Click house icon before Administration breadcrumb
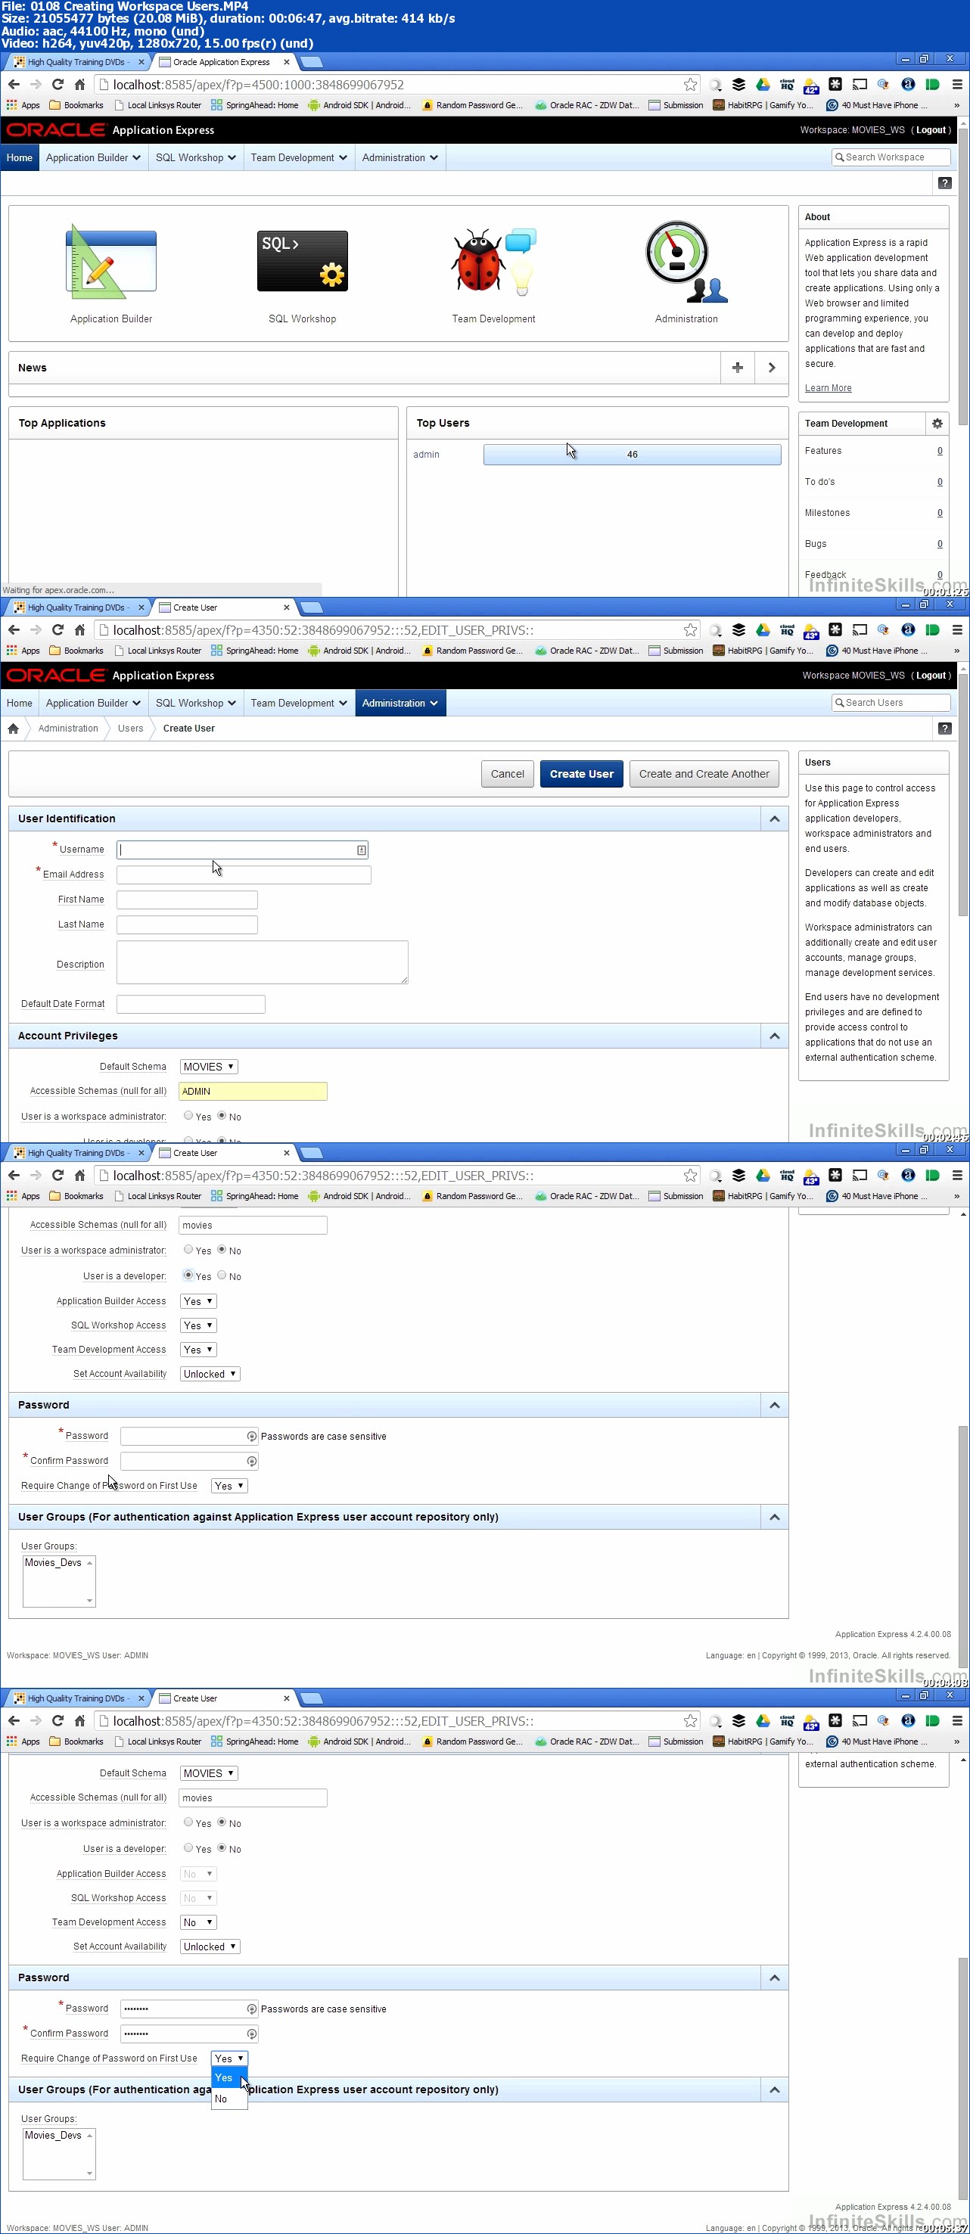The width and height of the screenshot is (970, 2234). click(x=13, y=729)
